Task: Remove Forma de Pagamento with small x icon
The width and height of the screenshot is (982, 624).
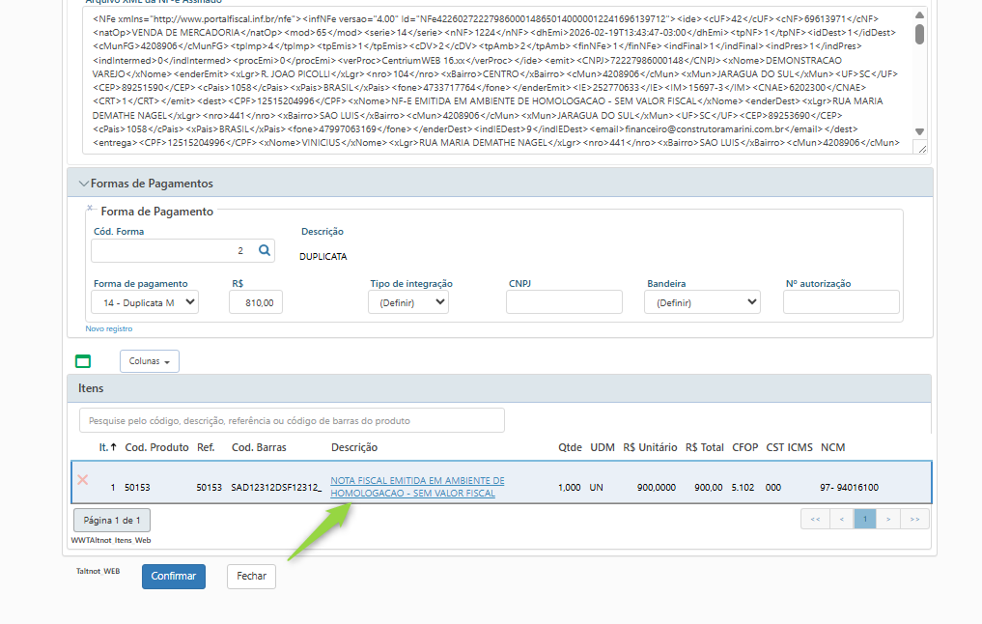Action: (90, 208)
